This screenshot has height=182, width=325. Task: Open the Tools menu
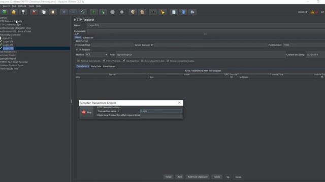(x=31, y=6)
